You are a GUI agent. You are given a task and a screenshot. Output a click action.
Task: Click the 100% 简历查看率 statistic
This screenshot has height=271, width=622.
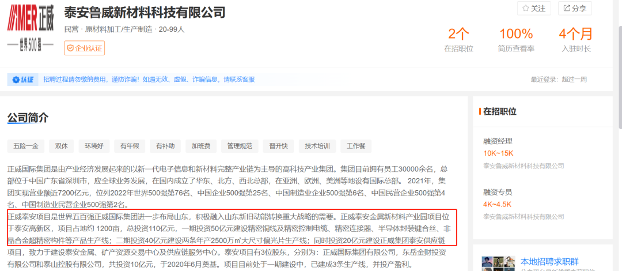[x=516, y=40]
